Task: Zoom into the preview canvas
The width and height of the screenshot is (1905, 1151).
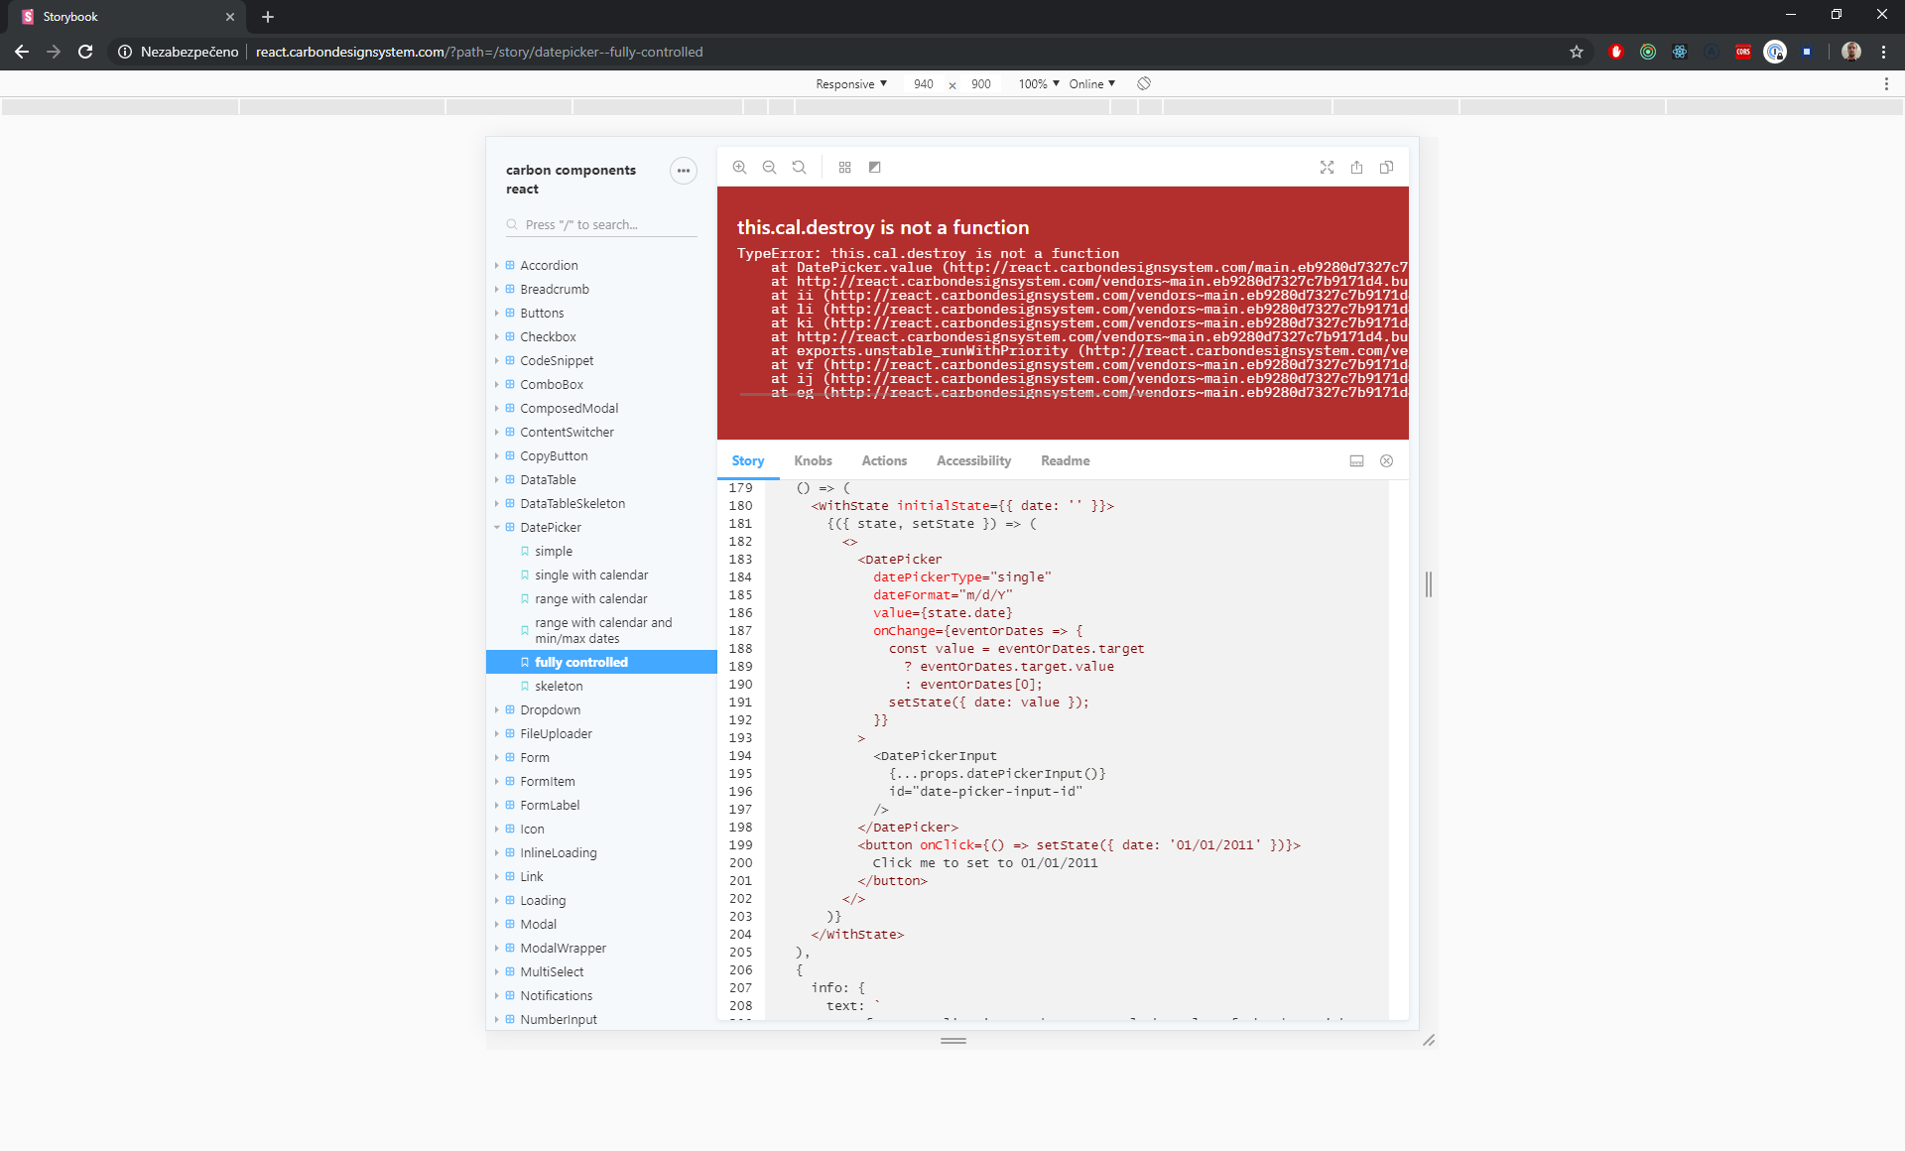Action: [740, 167]
